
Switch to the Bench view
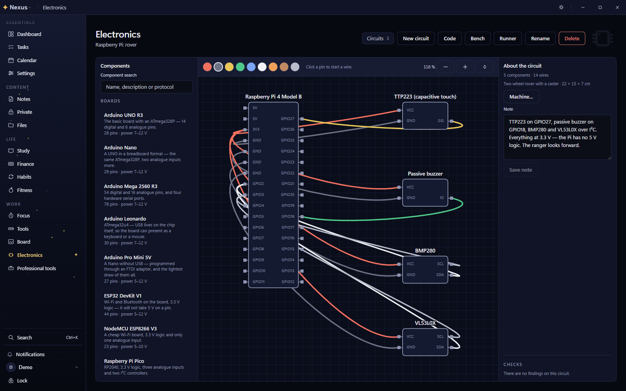(x=477, y=38)
